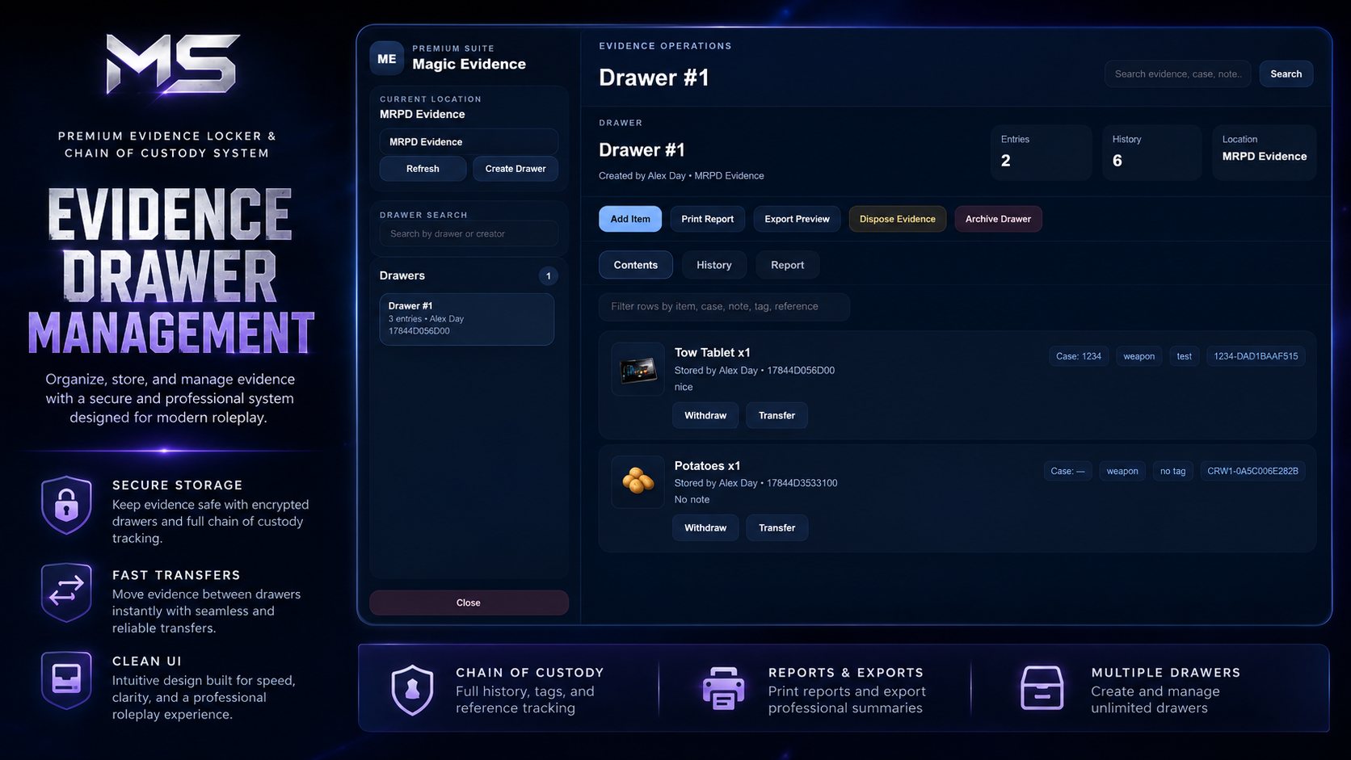Switch to the History tab

pyautogui.click(x=714, y=265)
